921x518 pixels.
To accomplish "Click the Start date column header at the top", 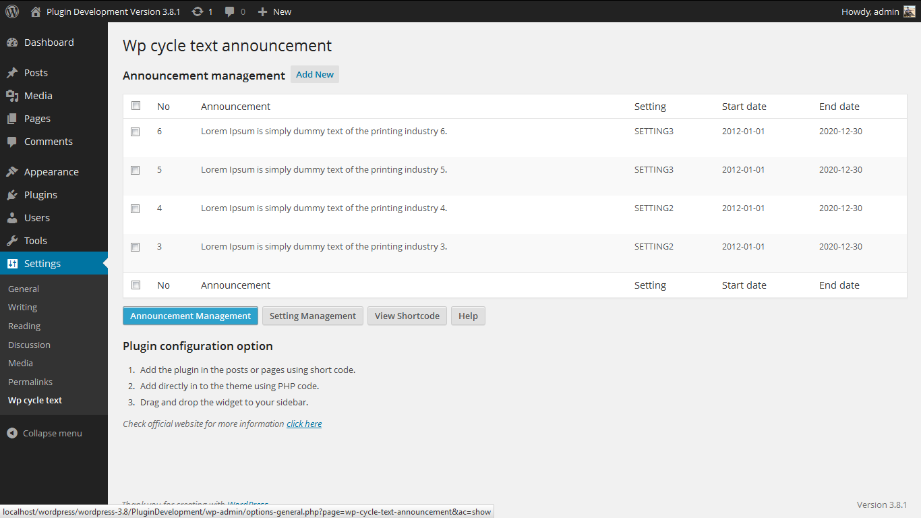I will click(x=744, y=107).
